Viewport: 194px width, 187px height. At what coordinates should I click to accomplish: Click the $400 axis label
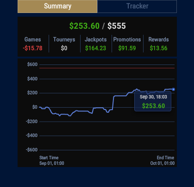pos(32,79)
